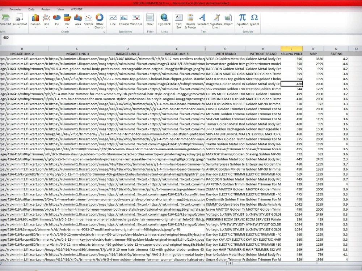Select column B header
The image size is (362, 271).
click(x=22, y=49)
